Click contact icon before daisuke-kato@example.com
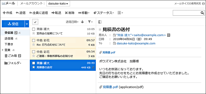Screen dimensions: 206x94 pos(114,43)
